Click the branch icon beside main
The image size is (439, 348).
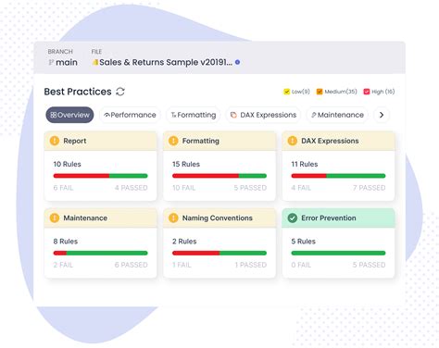51,62
